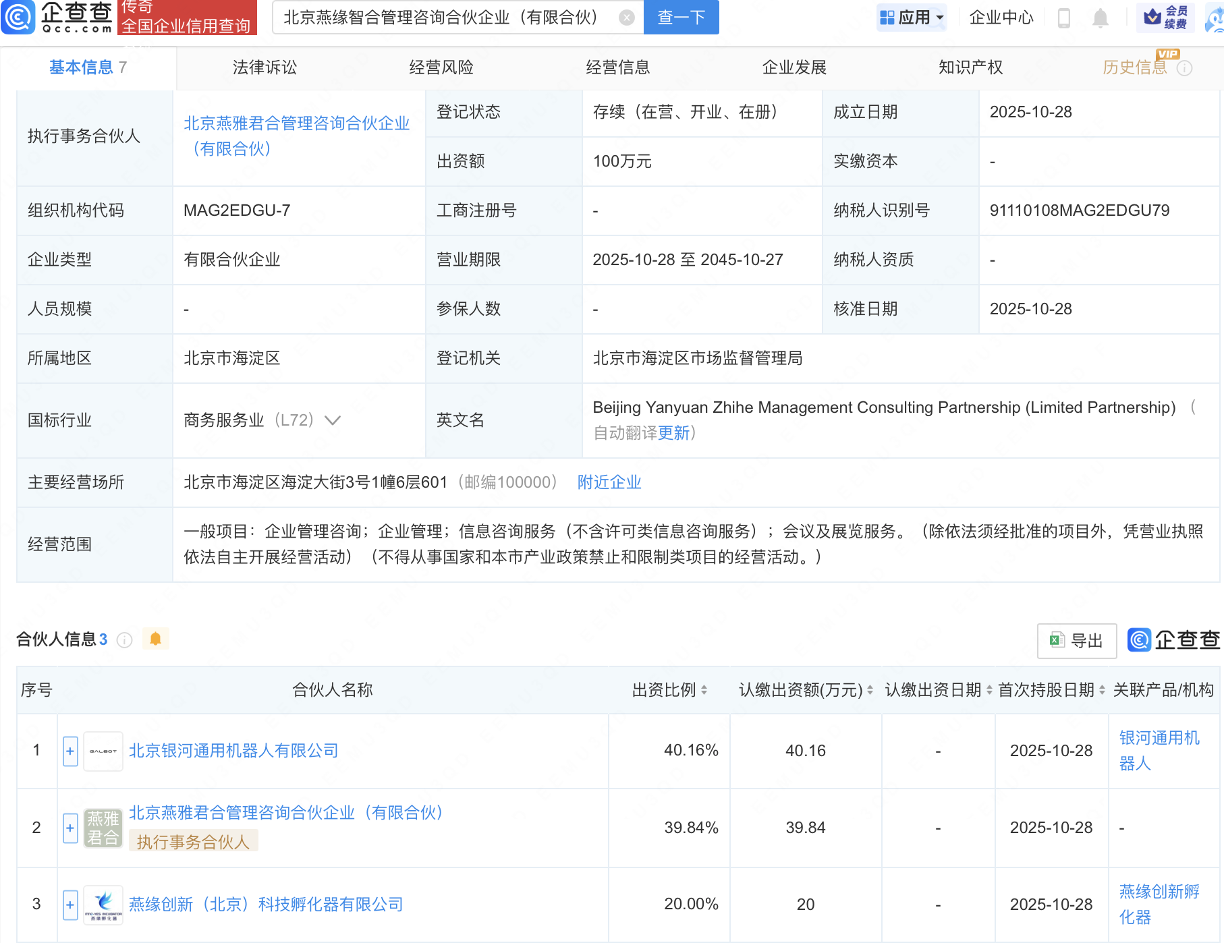
Task: Clear the search box with the x icon
Action: (626, 18)
